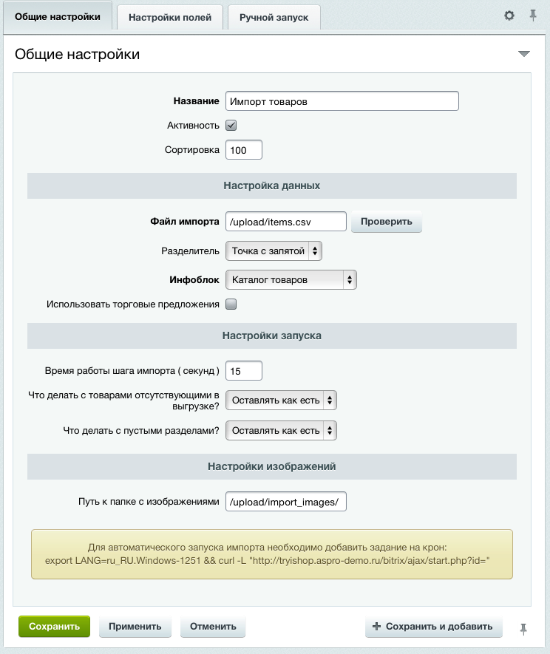Open the Инфоблок dropdown
Screen dimensions: 550x654
pos(291,279)
